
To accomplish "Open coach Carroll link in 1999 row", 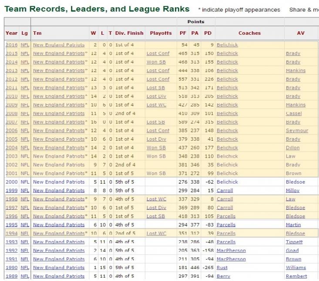I will point(225,191).
